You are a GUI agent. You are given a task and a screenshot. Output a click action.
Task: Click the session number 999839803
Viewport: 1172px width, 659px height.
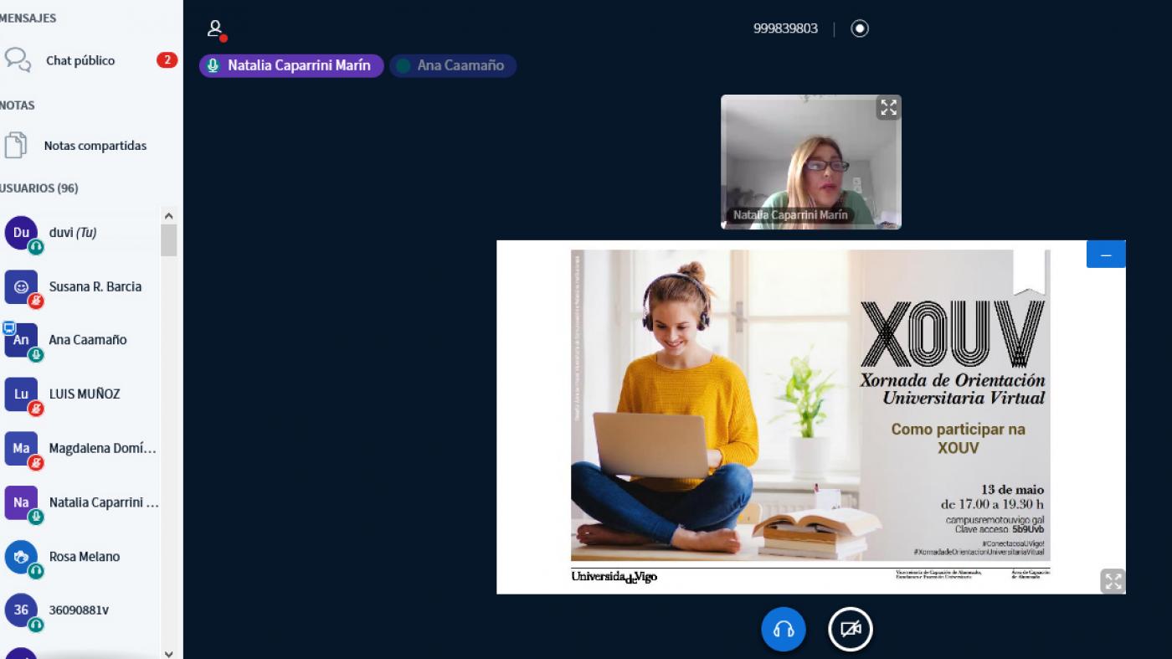(785, 28)
